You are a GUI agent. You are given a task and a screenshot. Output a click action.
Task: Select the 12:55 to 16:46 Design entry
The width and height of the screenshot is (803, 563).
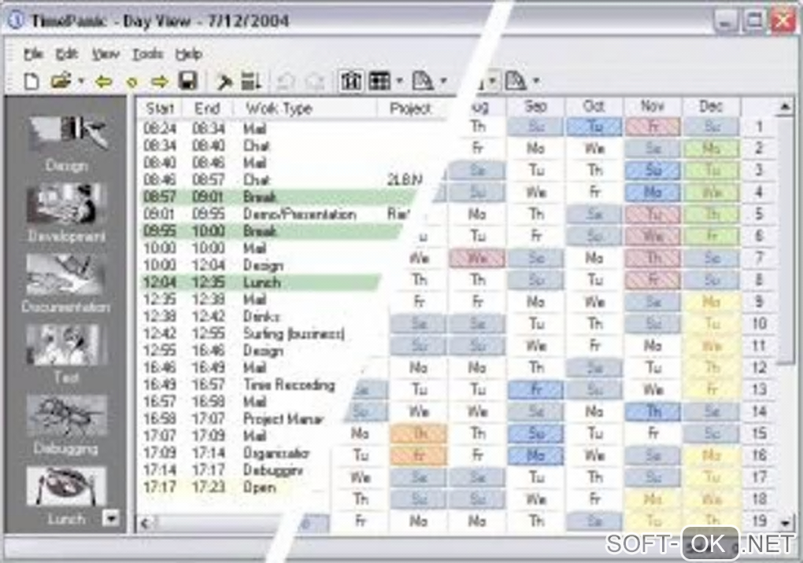(x=251, y=350)
